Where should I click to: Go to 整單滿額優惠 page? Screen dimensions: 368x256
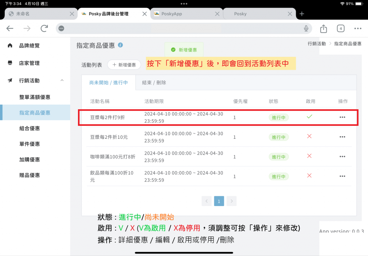pyautogui.click(x=35, y=97)
